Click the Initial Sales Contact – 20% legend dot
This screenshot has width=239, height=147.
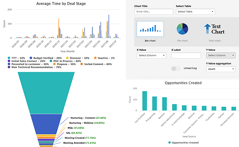coord(9,61)
